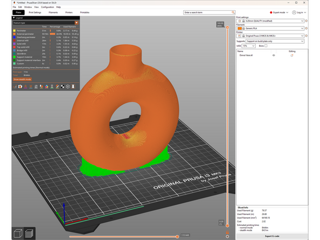Toggle Skirt/Brim row in legend
320x240 pixels.
tap(46, 54)
